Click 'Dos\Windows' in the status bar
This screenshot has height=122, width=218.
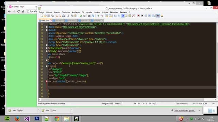pos(182,104)
